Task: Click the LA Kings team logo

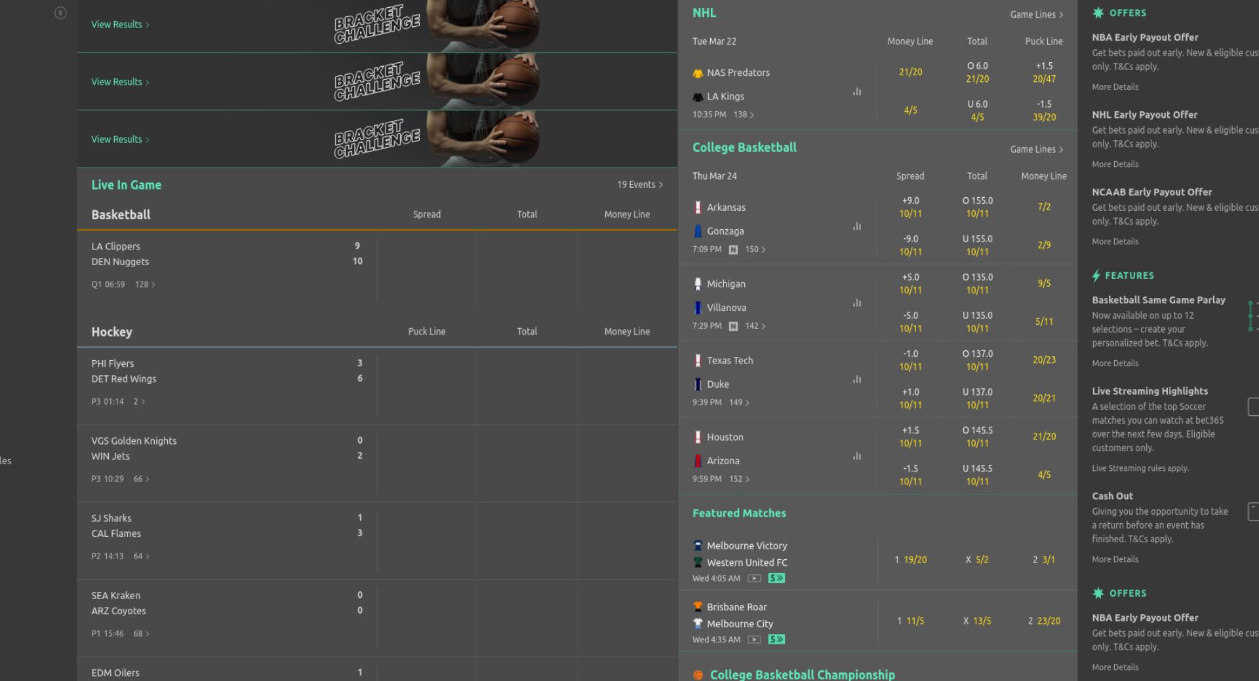Action: coord(698,97)
